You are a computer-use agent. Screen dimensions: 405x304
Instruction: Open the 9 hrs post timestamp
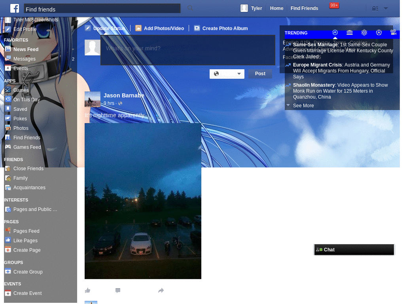[x=109, y=103]
